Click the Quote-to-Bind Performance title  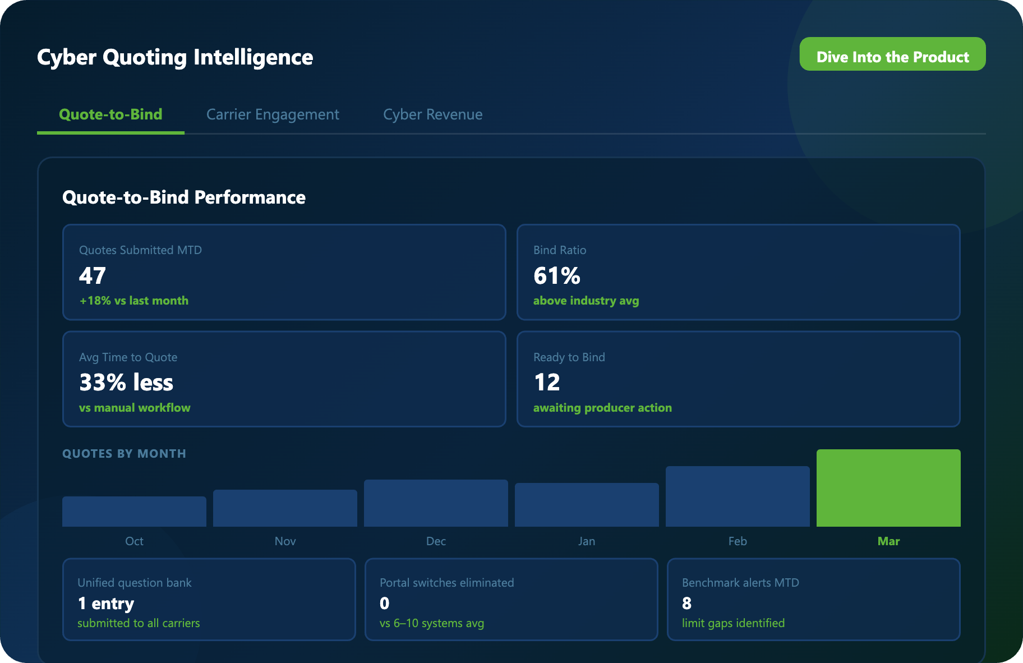click(184, 197)
